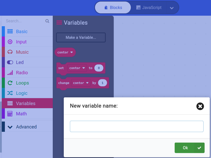Click the Logic shuffle icon
Image resolution: width=211 pixels, height=158 pixels.
coord(10,93)
